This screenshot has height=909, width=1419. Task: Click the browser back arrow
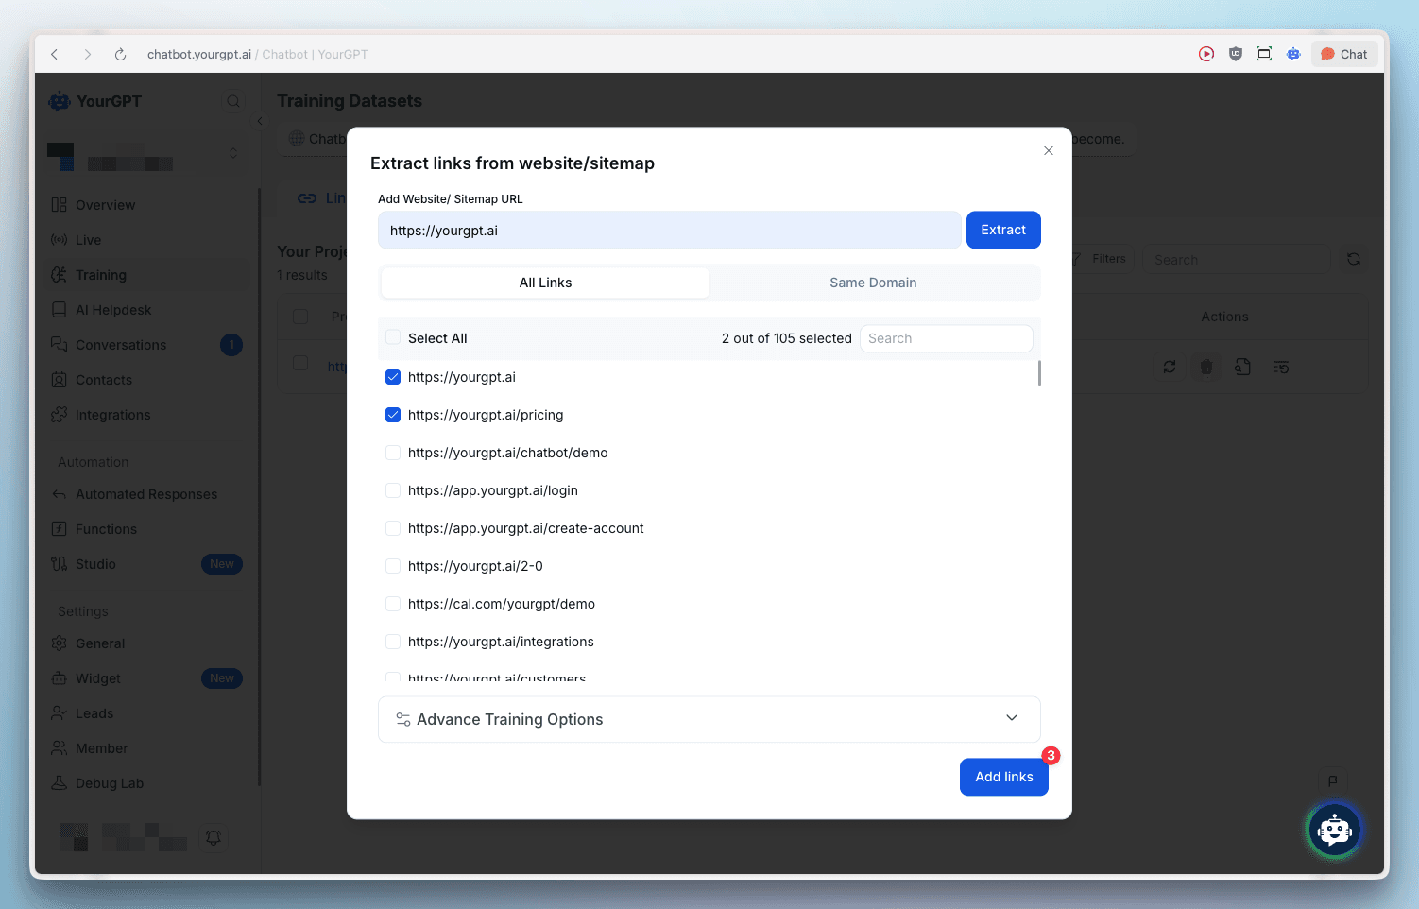coord(55,55)
